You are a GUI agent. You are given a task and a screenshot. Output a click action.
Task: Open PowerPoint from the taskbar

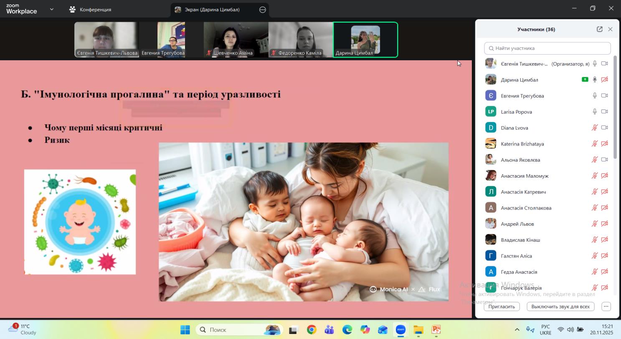pos(436,330)
